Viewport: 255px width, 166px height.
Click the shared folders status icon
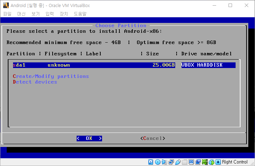185,162
